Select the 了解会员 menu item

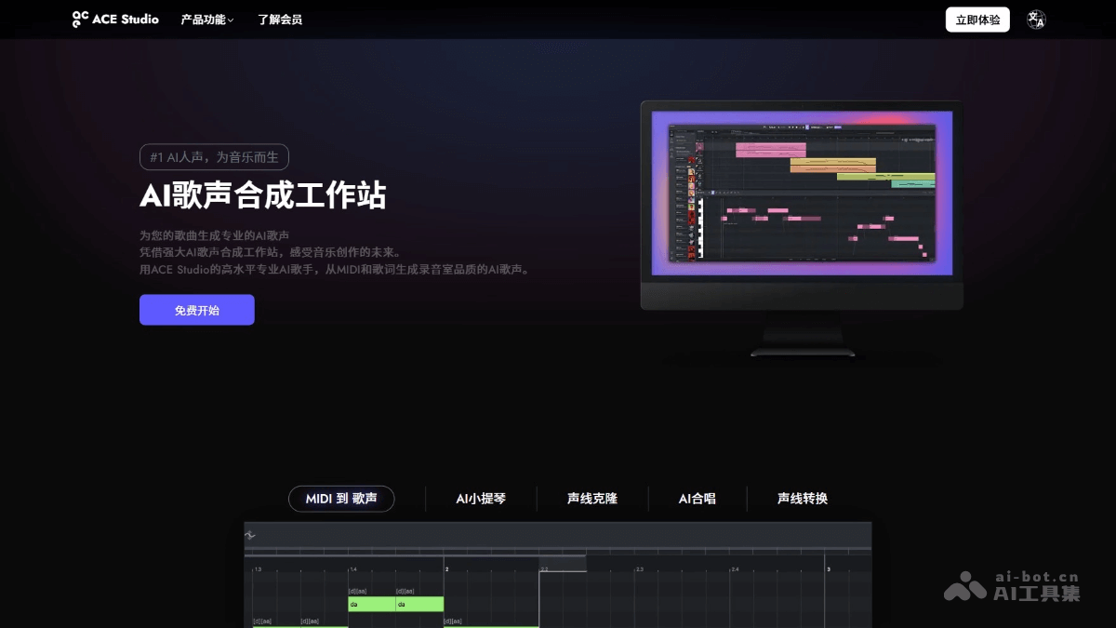[280, 19]
